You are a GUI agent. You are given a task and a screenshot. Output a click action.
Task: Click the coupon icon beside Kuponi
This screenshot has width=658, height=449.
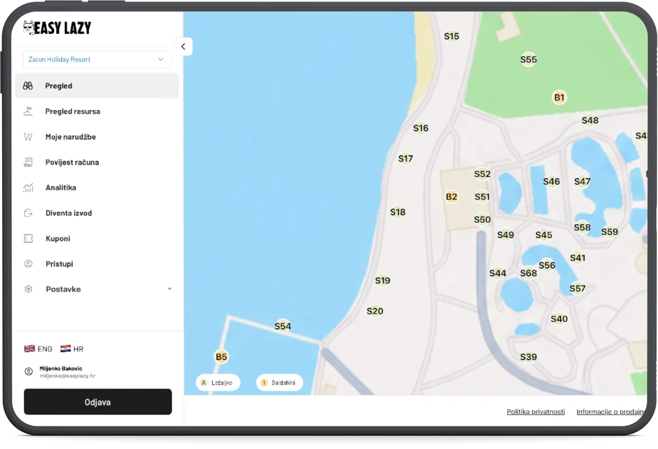point(28,238)
